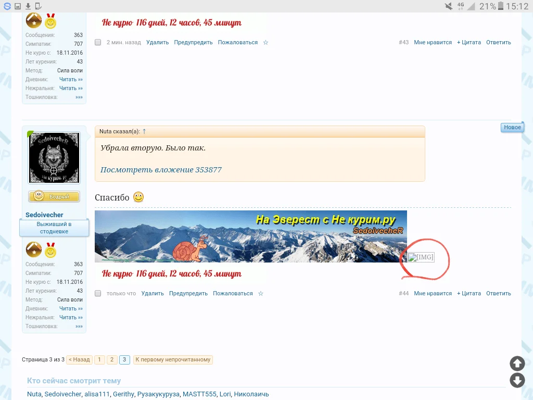Go to page 1 in pagination

[x=99, y=359]
